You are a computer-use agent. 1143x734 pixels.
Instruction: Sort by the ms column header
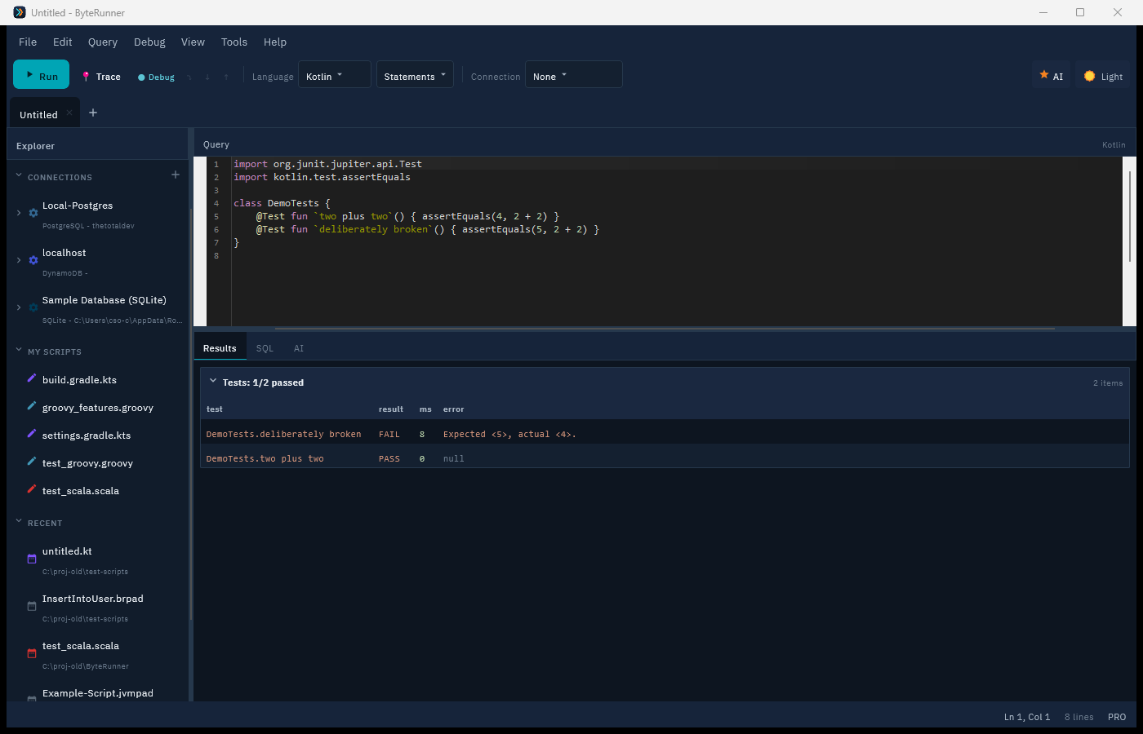(x=425, y=409)
